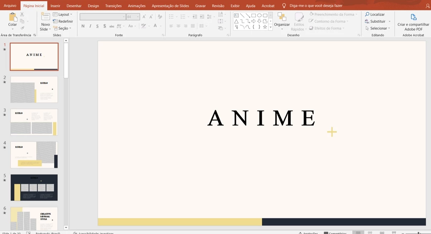Increase the list indent level
This screenshot has width=431, height=234.
(x=202, y=17)
